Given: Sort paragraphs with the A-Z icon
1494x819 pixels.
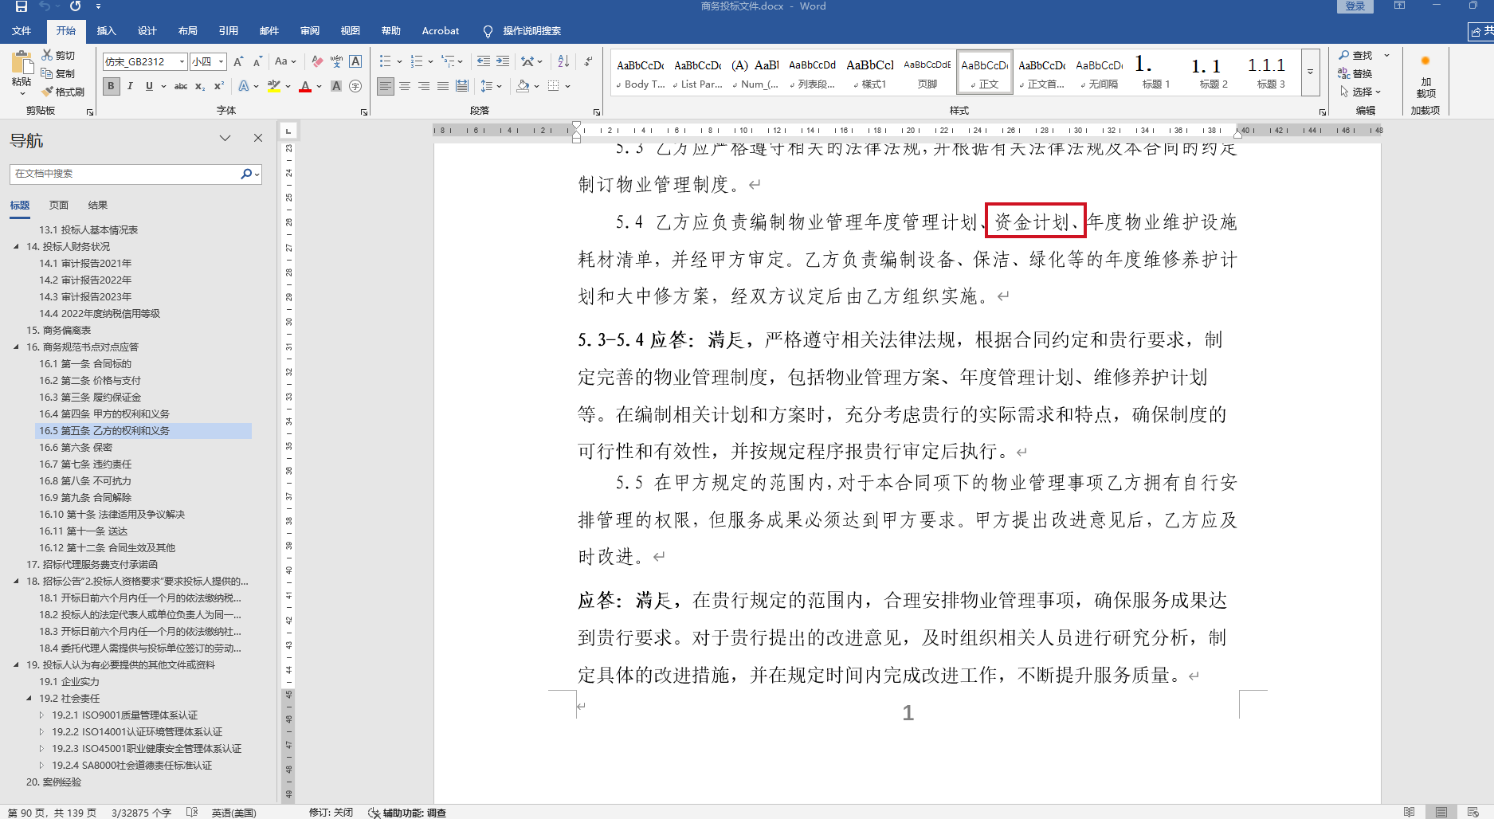Looking at the screenshot, I should coord(563,61).
